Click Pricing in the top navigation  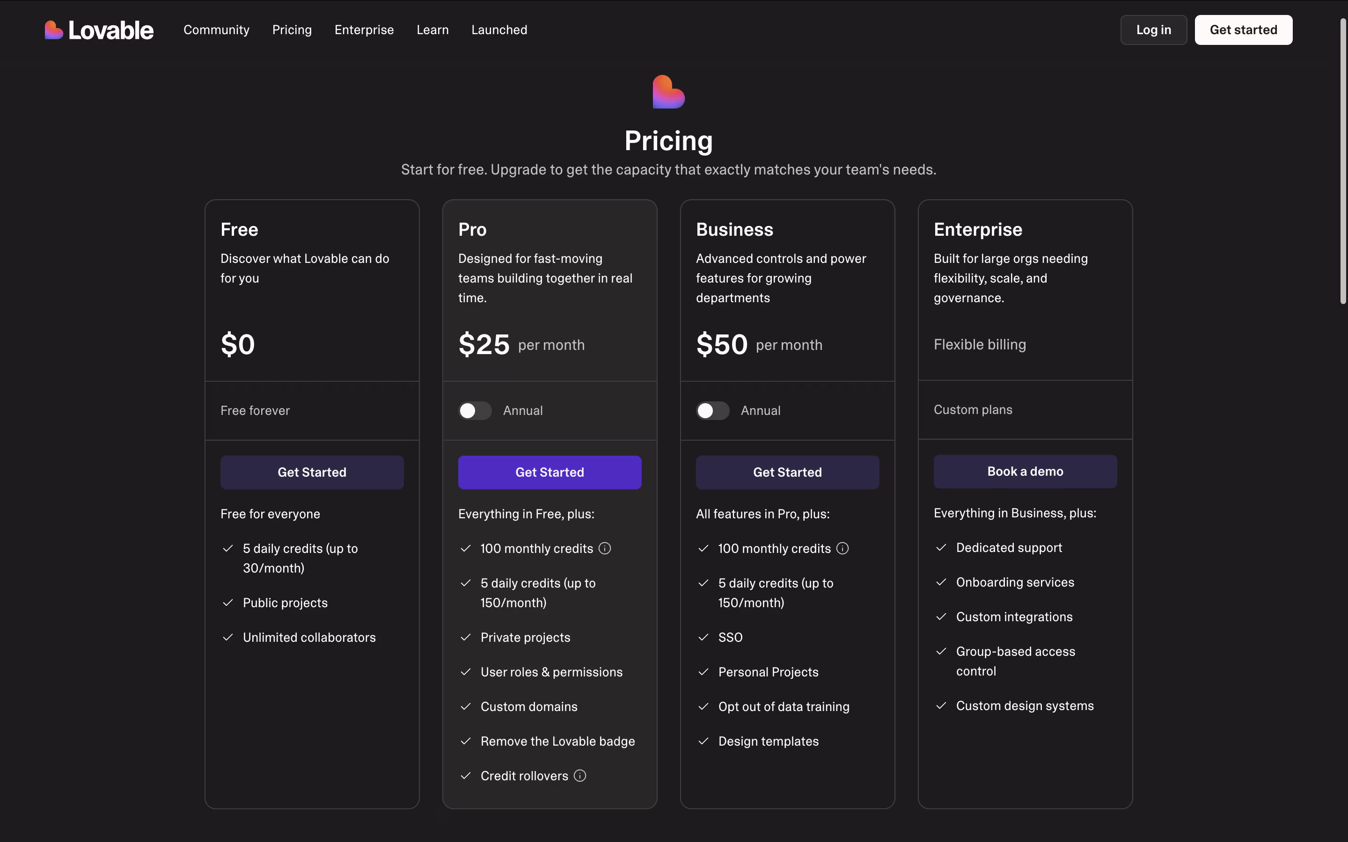292,30
